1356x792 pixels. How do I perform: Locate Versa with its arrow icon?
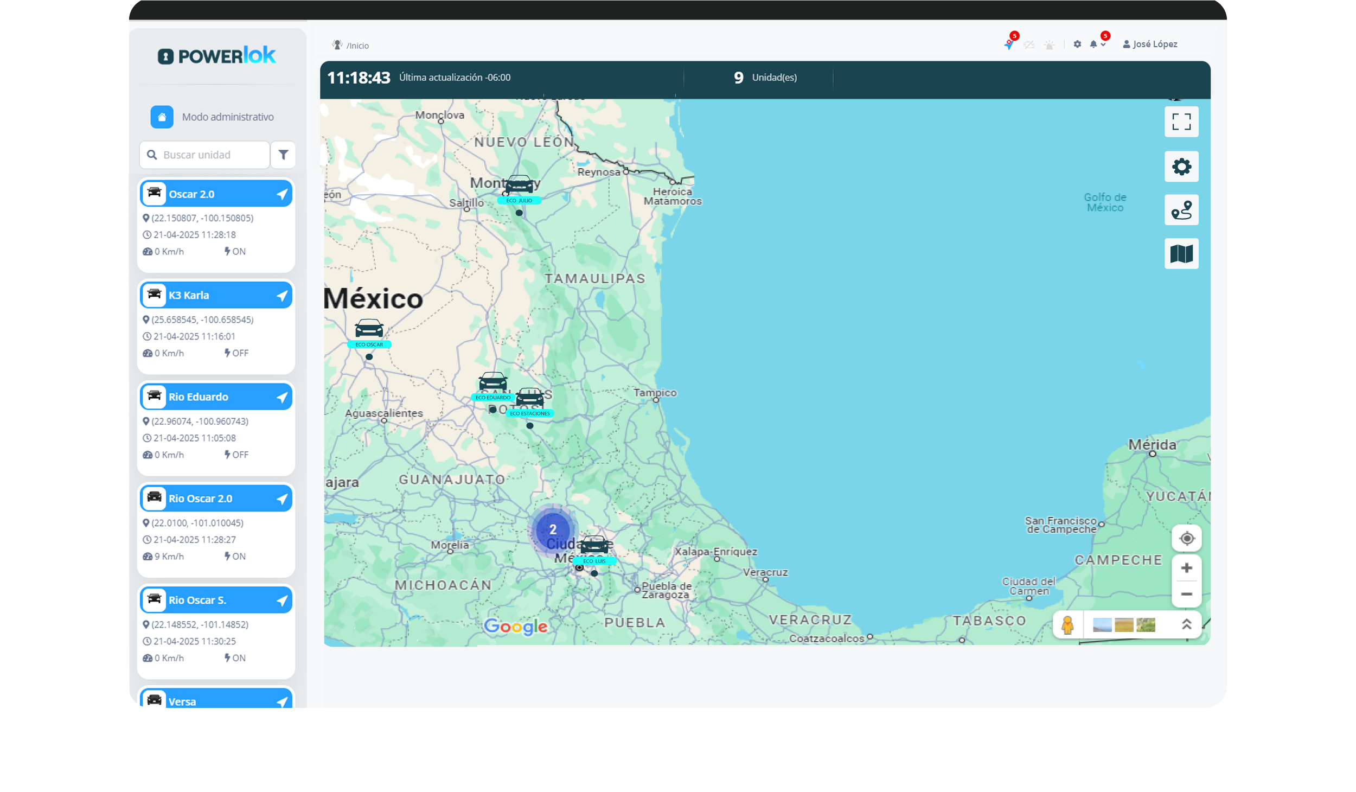click(282, 701)
